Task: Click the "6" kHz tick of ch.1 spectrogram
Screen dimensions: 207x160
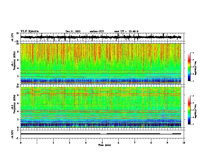Action: pos(18,60)
